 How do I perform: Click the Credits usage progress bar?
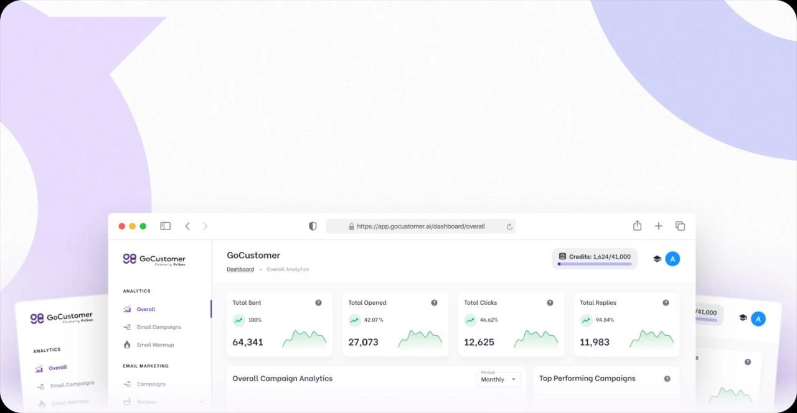tap(595, 264)
